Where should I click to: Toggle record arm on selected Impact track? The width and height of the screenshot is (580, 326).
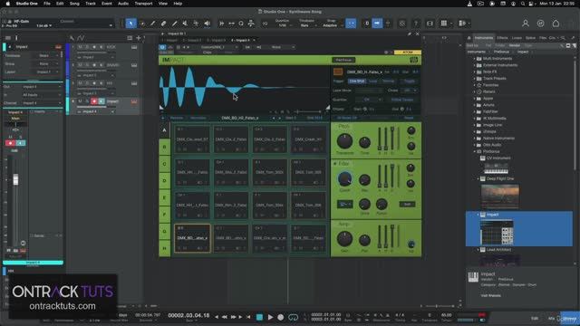coord(94,101)
